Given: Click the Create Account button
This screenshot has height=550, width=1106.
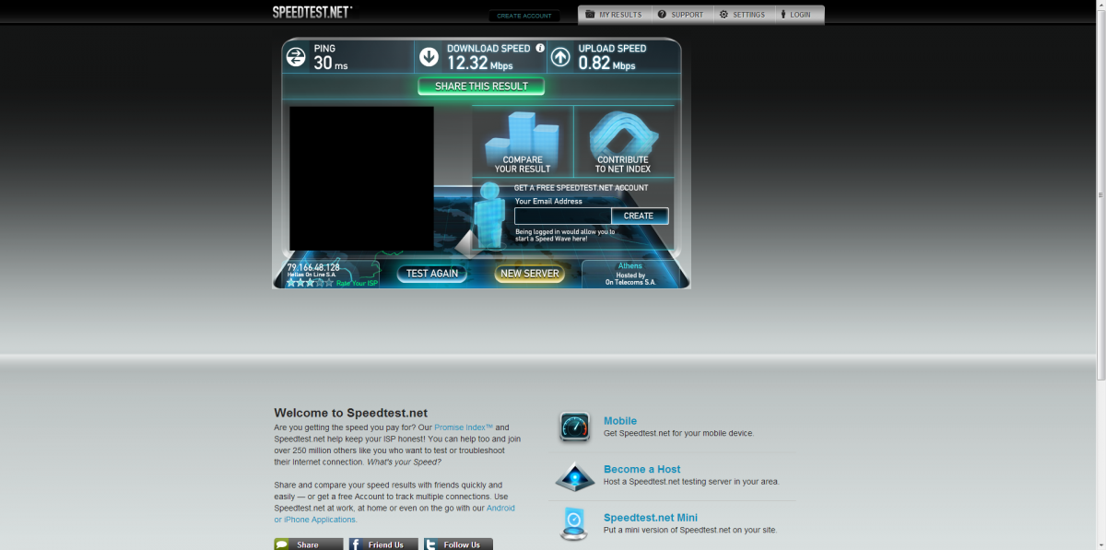Looking at the screenshot, I should tap(524, 16).
